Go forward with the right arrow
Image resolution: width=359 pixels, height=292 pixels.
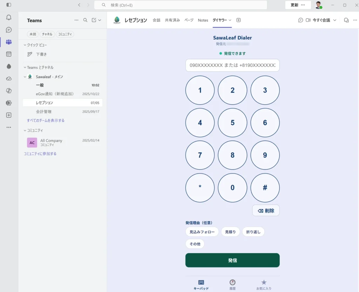88,5
